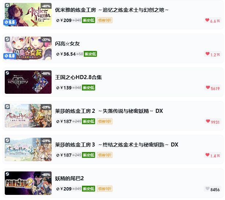Click Steam icon on Atelier Ryza 2 thumbnail

(x=7, y=107)
